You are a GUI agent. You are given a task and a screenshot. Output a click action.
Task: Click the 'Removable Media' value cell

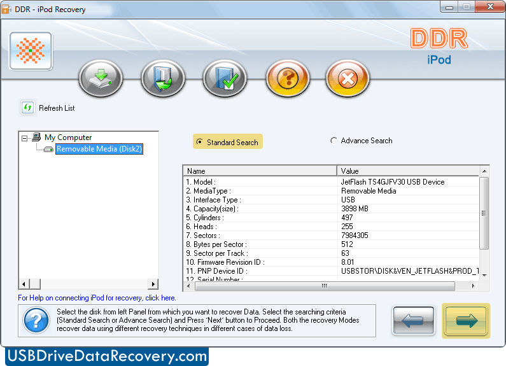(x=369, y=191)
